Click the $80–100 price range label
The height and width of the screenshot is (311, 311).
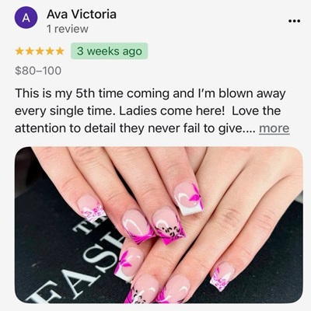[38, 71]
